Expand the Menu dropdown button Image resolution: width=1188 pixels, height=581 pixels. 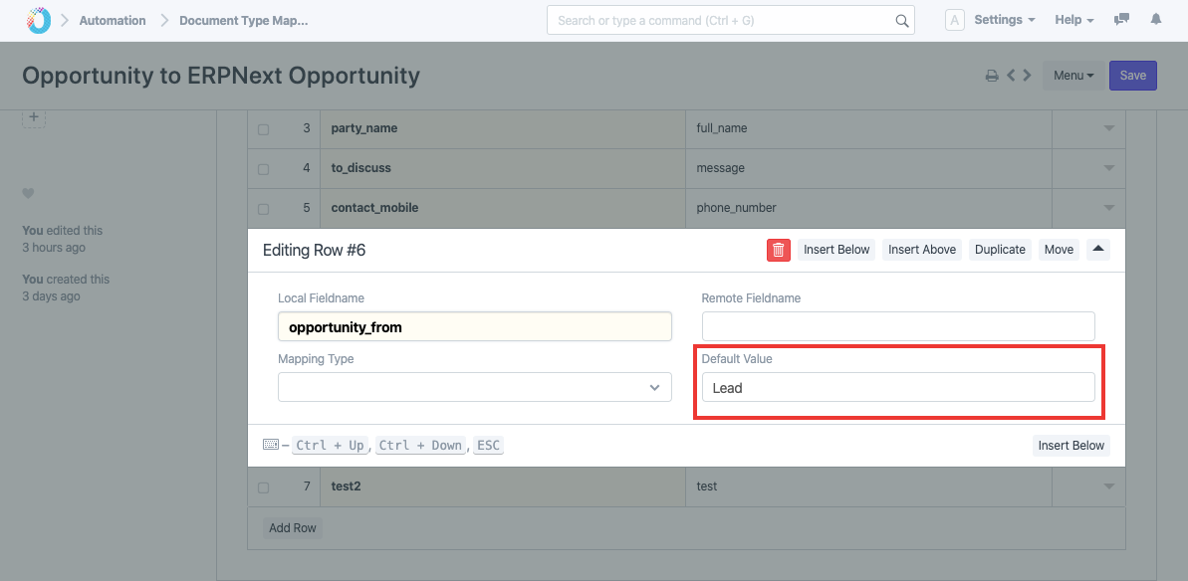(x=1073, y=76)
